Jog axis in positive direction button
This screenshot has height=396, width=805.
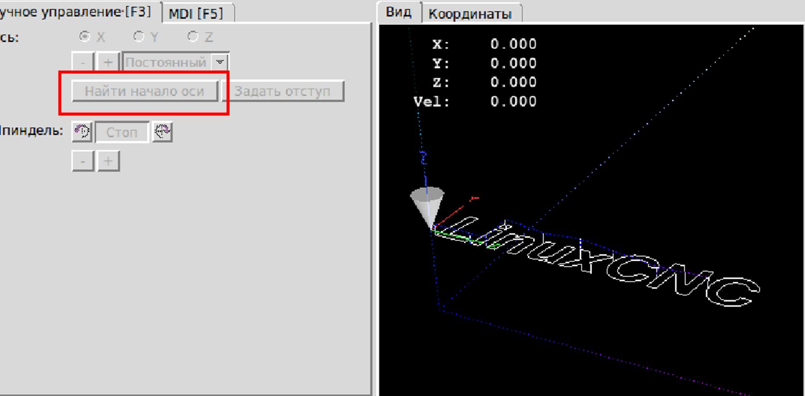click(x=108, y=62)
